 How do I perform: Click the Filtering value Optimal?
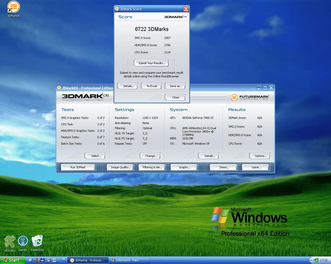[147, 128]
